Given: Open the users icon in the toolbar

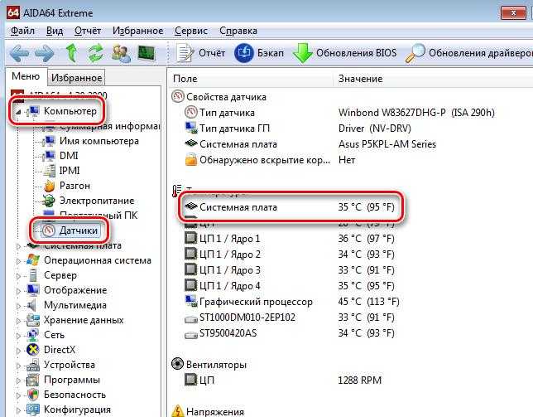Looking at the screenshot, I should coord(121,53).
